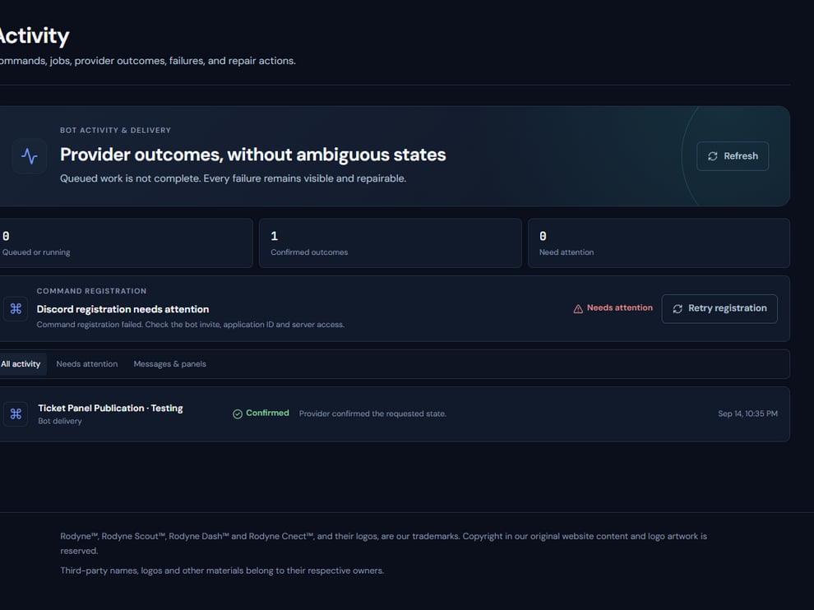Click the BOT ACTIVITY & DELIVERY label
Image resolution: width=814 pixels, height=610 pixels.
(115, 131)
